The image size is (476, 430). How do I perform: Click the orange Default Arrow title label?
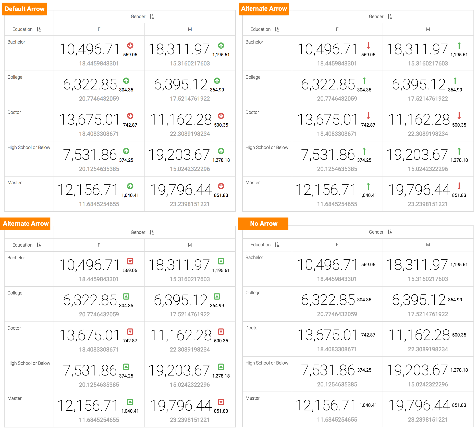click(x=25, y=9)
